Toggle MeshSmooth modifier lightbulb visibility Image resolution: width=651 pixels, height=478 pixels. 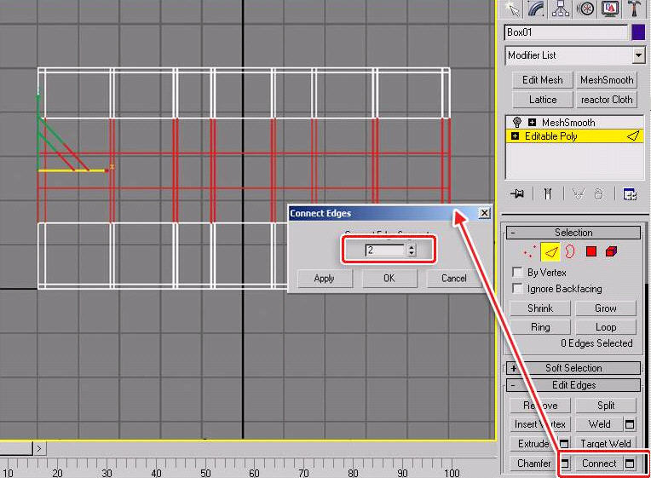[x=516, y=123]
